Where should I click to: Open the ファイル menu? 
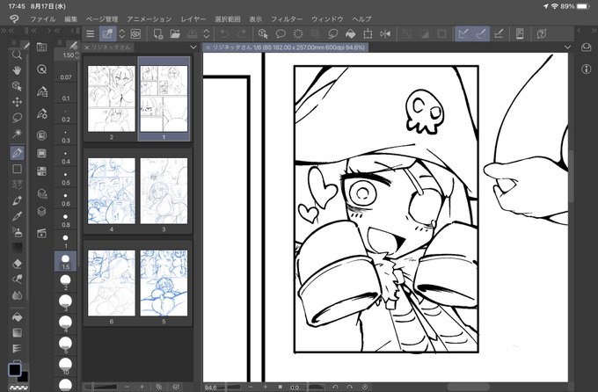pos(43,19)
